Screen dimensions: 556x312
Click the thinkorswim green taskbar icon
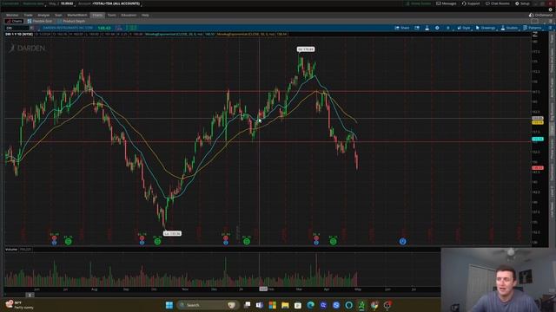(x=361, y=305)
